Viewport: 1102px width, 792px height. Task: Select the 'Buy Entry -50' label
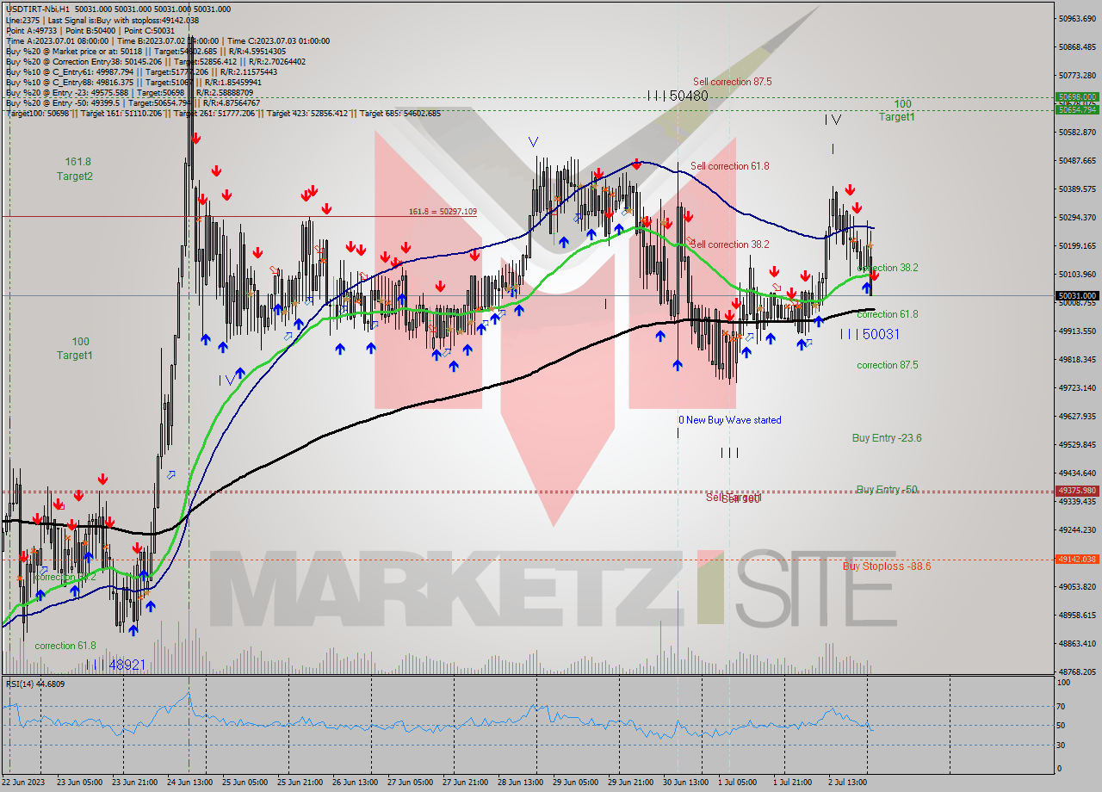click(x=887, y=490)
